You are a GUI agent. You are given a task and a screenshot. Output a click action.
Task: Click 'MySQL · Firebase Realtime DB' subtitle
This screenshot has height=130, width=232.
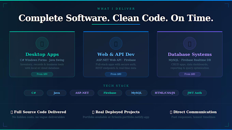[190, 60]
